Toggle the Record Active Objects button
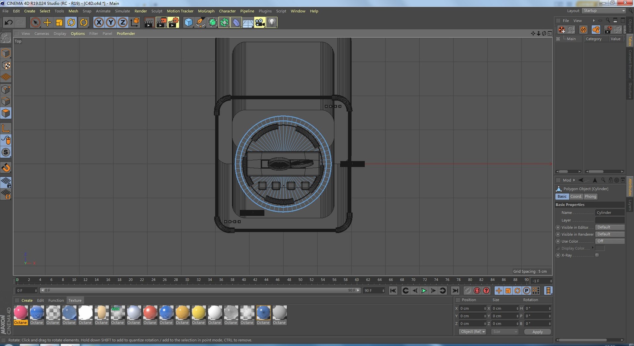This screenshot has width=634, height=346. 477,291
